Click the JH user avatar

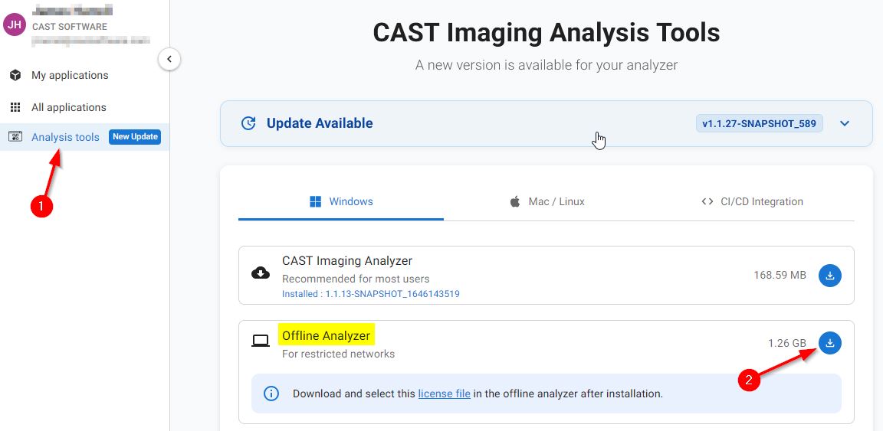tap(14, 24)
